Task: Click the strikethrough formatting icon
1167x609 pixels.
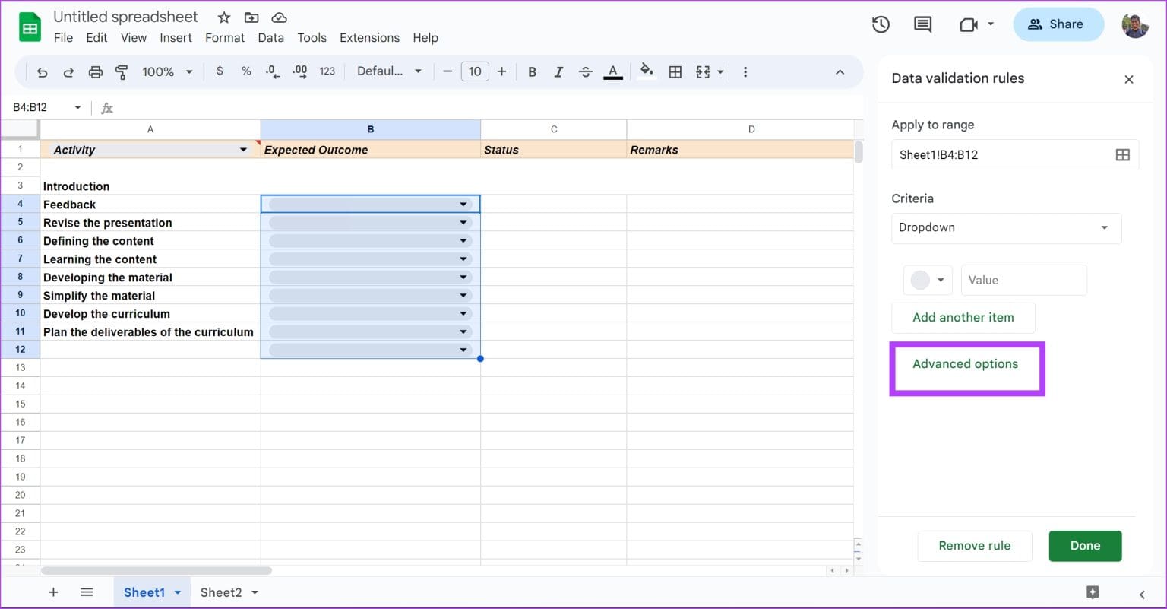Action: click(586, 71)
